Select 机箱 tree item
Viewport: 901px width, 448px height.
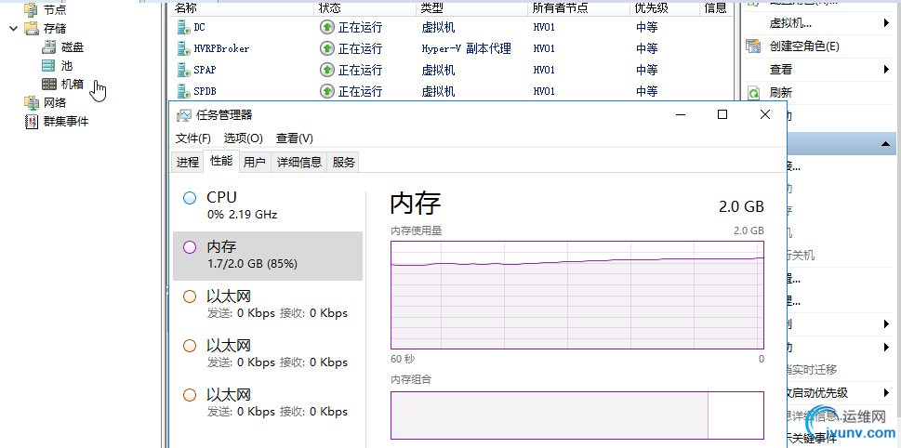pyautogui.click(x=73, y=84)
